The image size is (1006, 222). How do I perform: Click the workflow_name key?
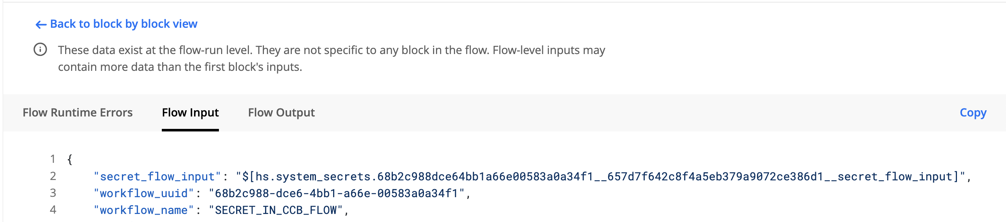[x=144, y=210]
